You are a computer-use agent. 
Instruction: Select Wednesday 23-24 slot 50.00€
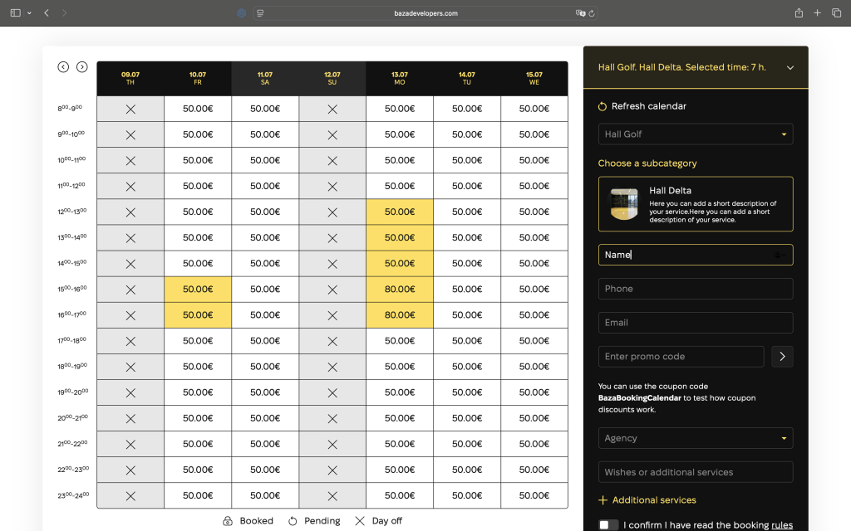(534, 496)
